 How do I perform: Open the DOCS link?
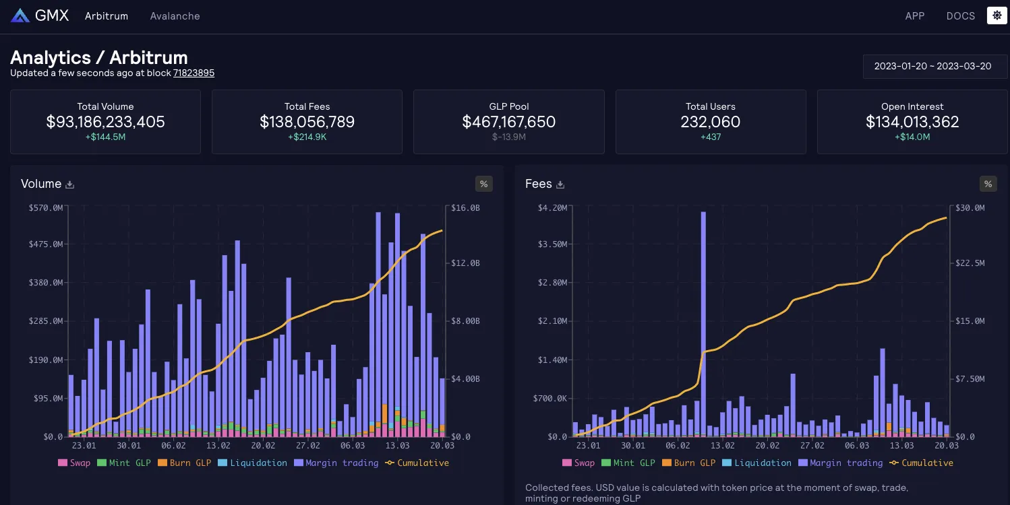click(960, 15)
